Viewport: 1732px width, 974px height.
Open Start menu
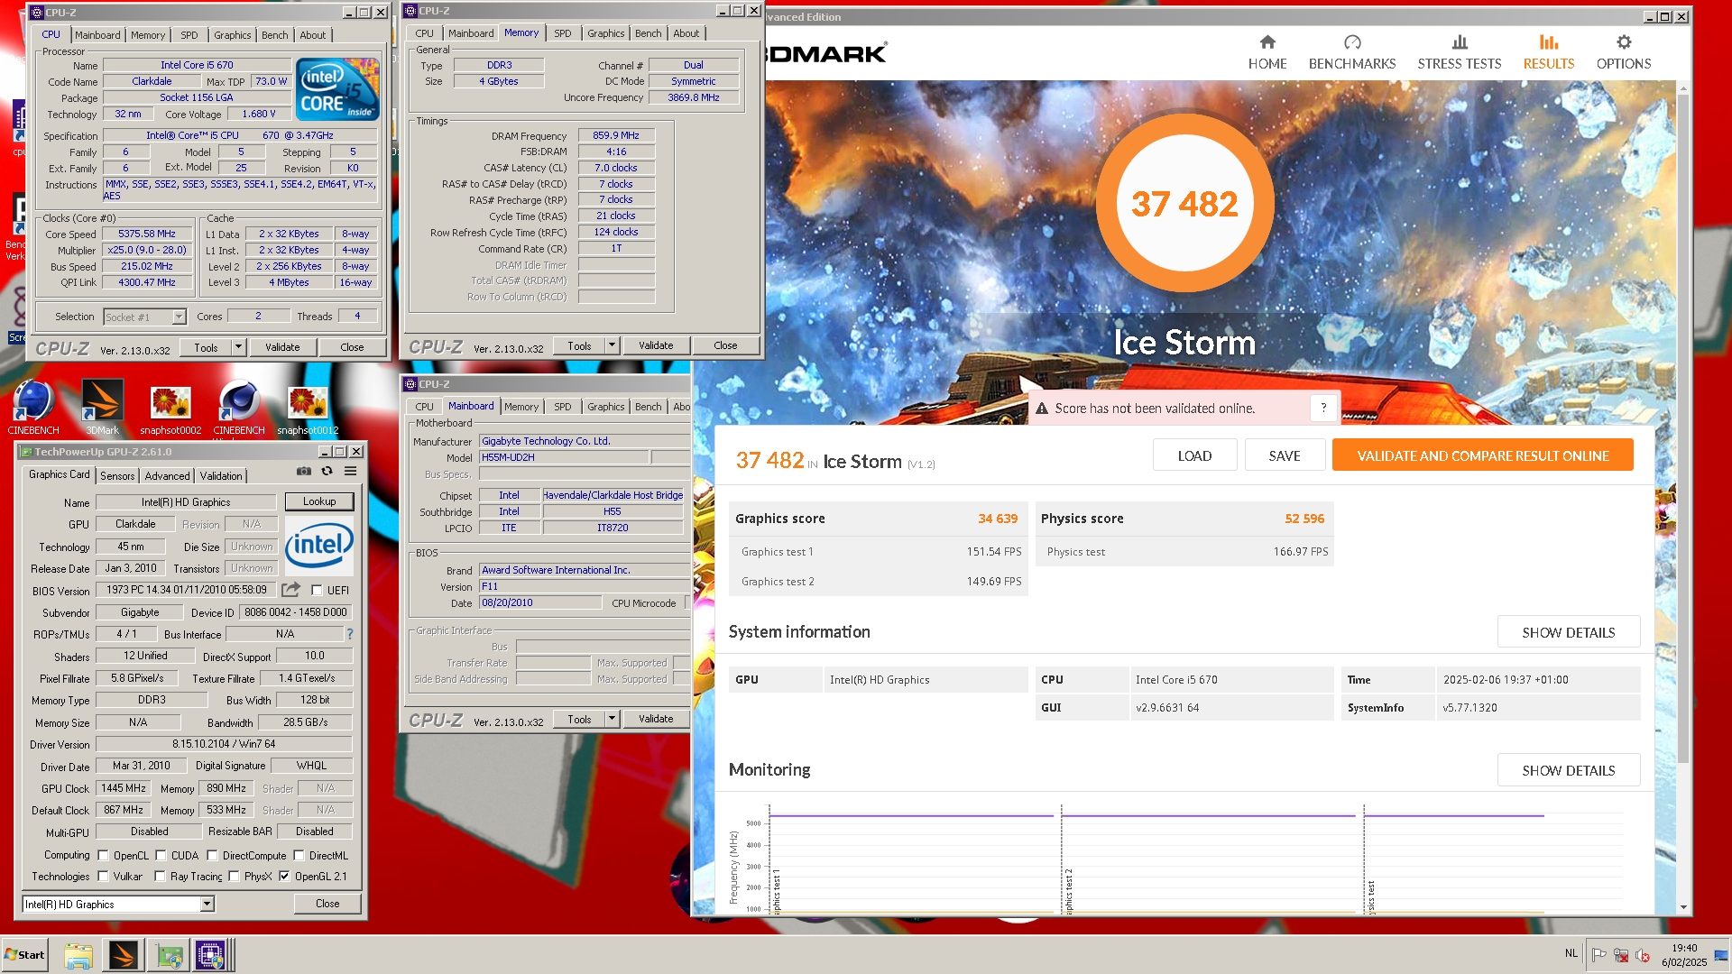tap(25, 955)
